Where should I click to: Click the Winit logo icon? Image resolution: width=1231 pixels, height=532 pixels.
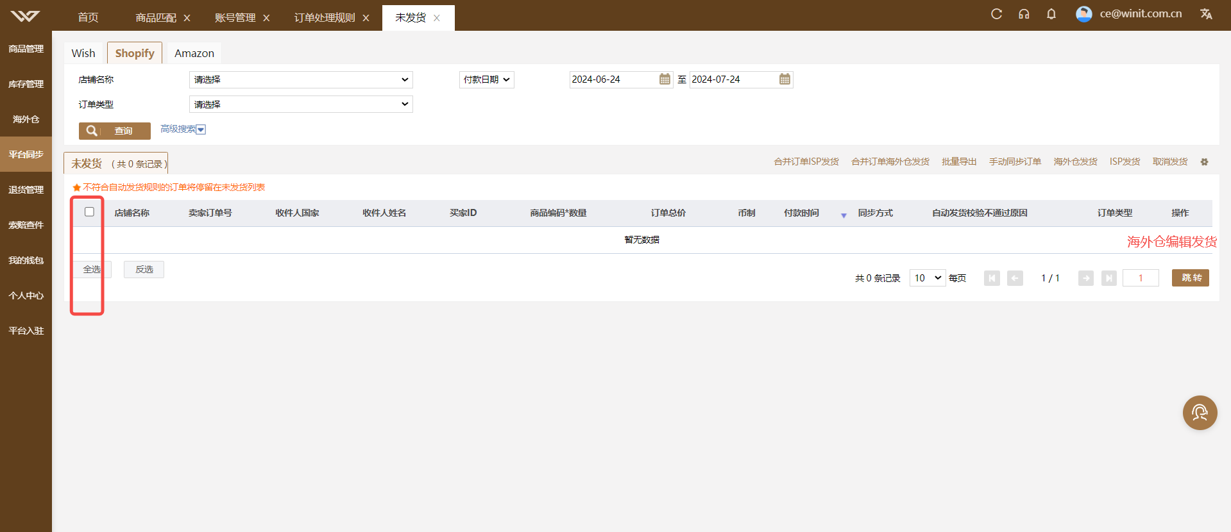coord(25,16)
